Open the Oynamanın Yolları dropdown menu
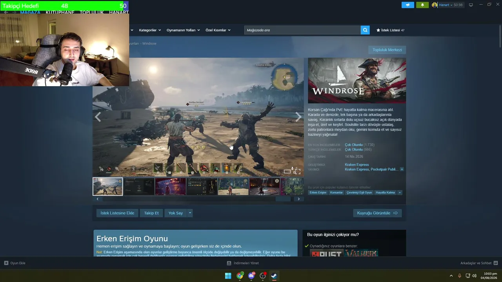502x282 pixels. (183, 30)
